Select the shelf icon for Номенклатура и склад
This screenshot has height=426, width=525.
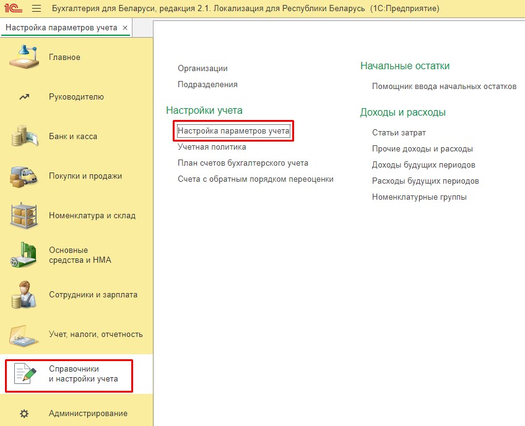(24, 216)
